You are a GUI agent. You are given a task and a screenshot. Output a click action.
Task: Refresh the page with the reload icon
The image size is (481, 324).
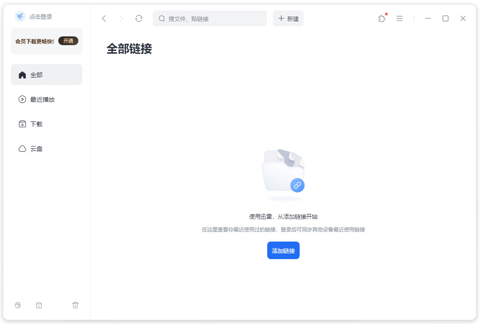click(138, 18)
